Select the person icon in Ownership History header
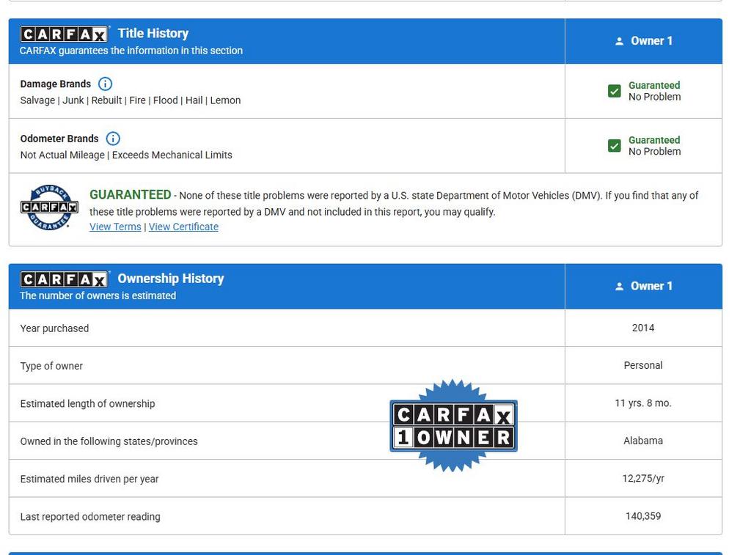Viewport: 751px width, 555px height. (619, 287)
